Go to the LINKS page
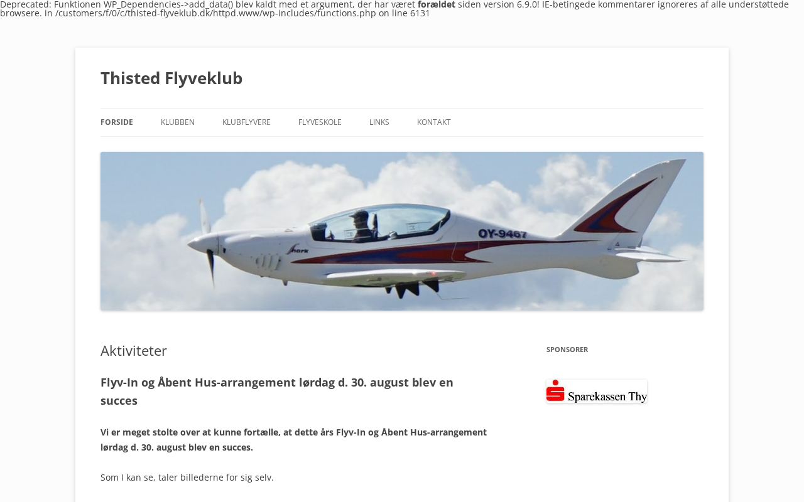804x502 pixels. [379, 122]
